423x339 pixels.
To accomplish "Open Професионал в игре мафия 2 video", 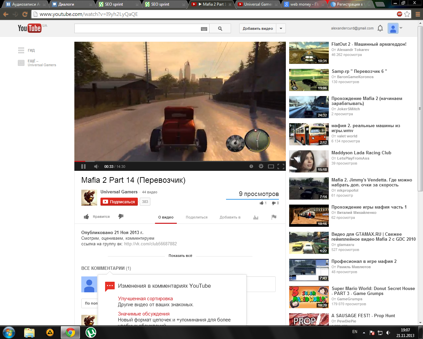I will pos(364,261).
